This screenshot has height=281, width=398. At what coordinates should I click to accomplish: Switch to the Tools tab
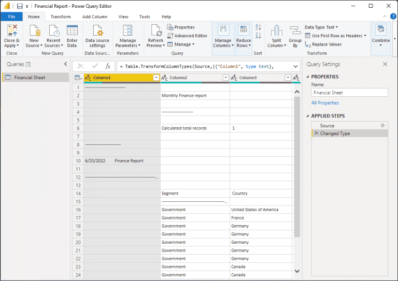(145, 17)
